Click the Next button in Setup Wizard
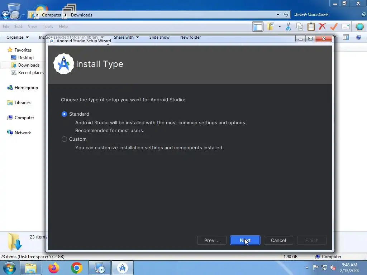 245,240
